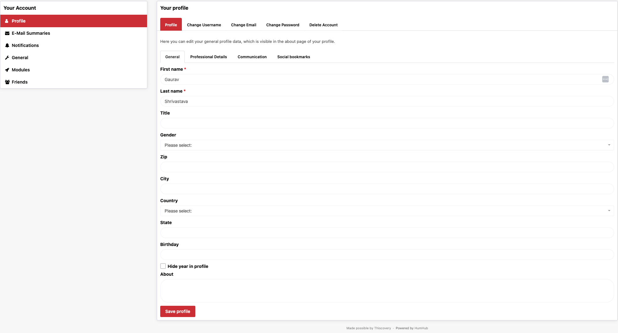Click the Notifications bell icon
The width and height of the screenshot is (618, 333).
click(7, 45)
